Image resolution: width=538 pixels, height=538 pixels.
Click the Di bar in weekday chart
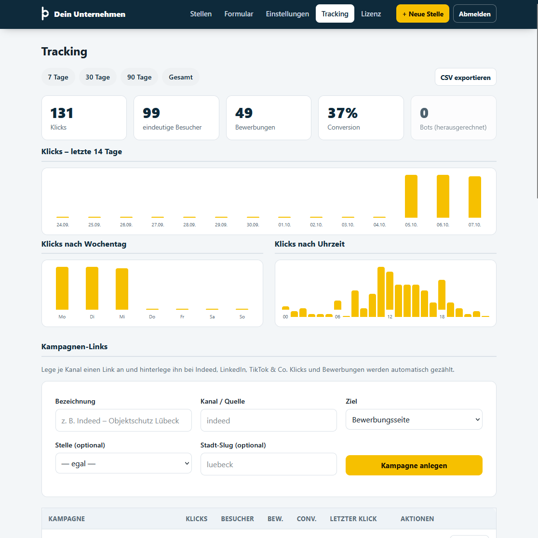(x=92, y=288)
